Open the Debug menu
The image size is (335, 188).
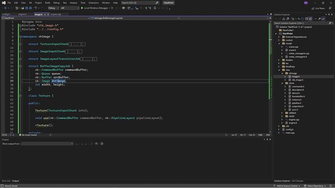[57, 3]
